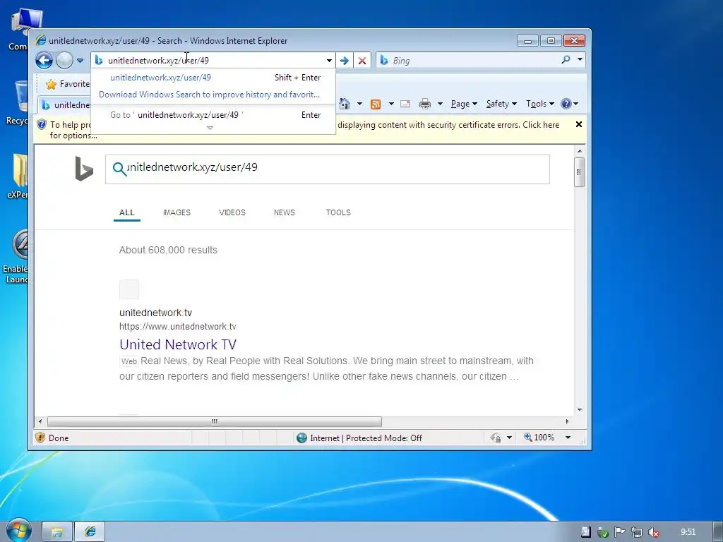
Task: Switch to the VIDEOS tab
Action: tap(232, 212)
